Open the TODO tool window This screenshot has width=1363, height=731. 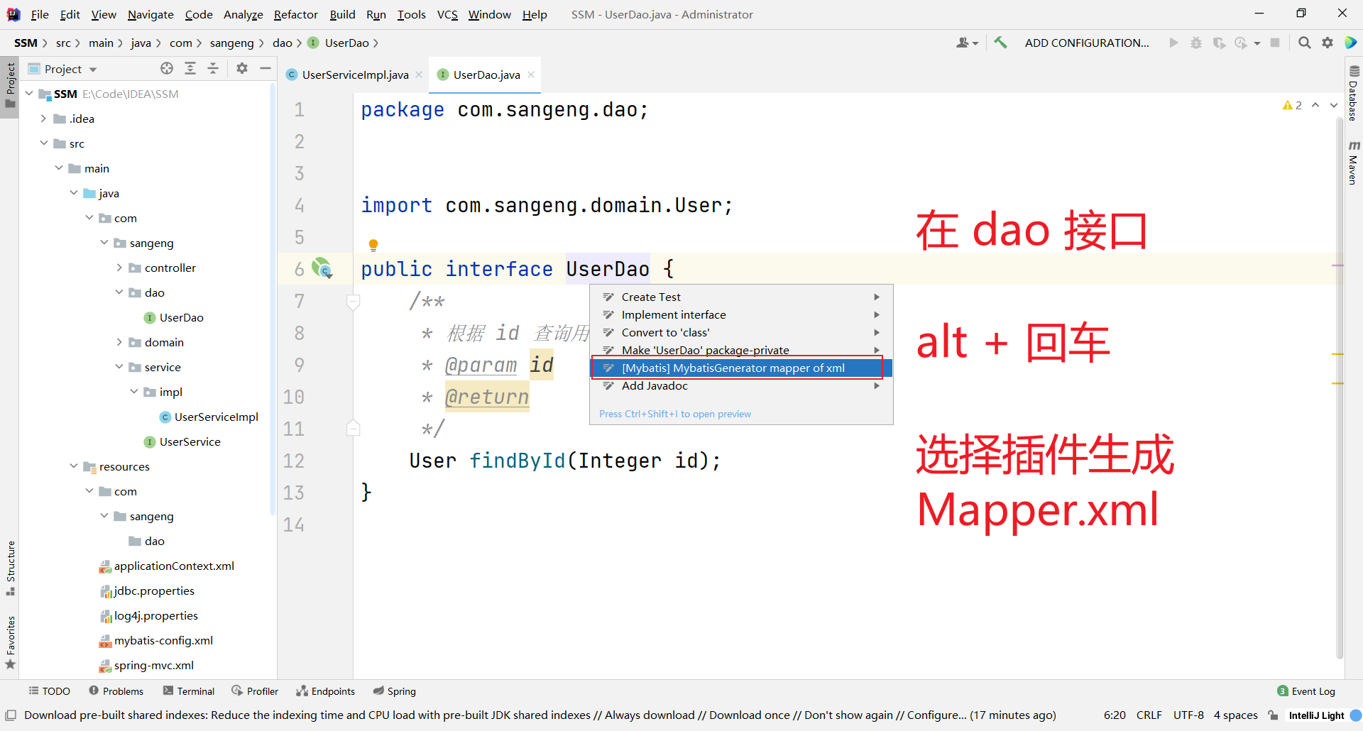50,691
